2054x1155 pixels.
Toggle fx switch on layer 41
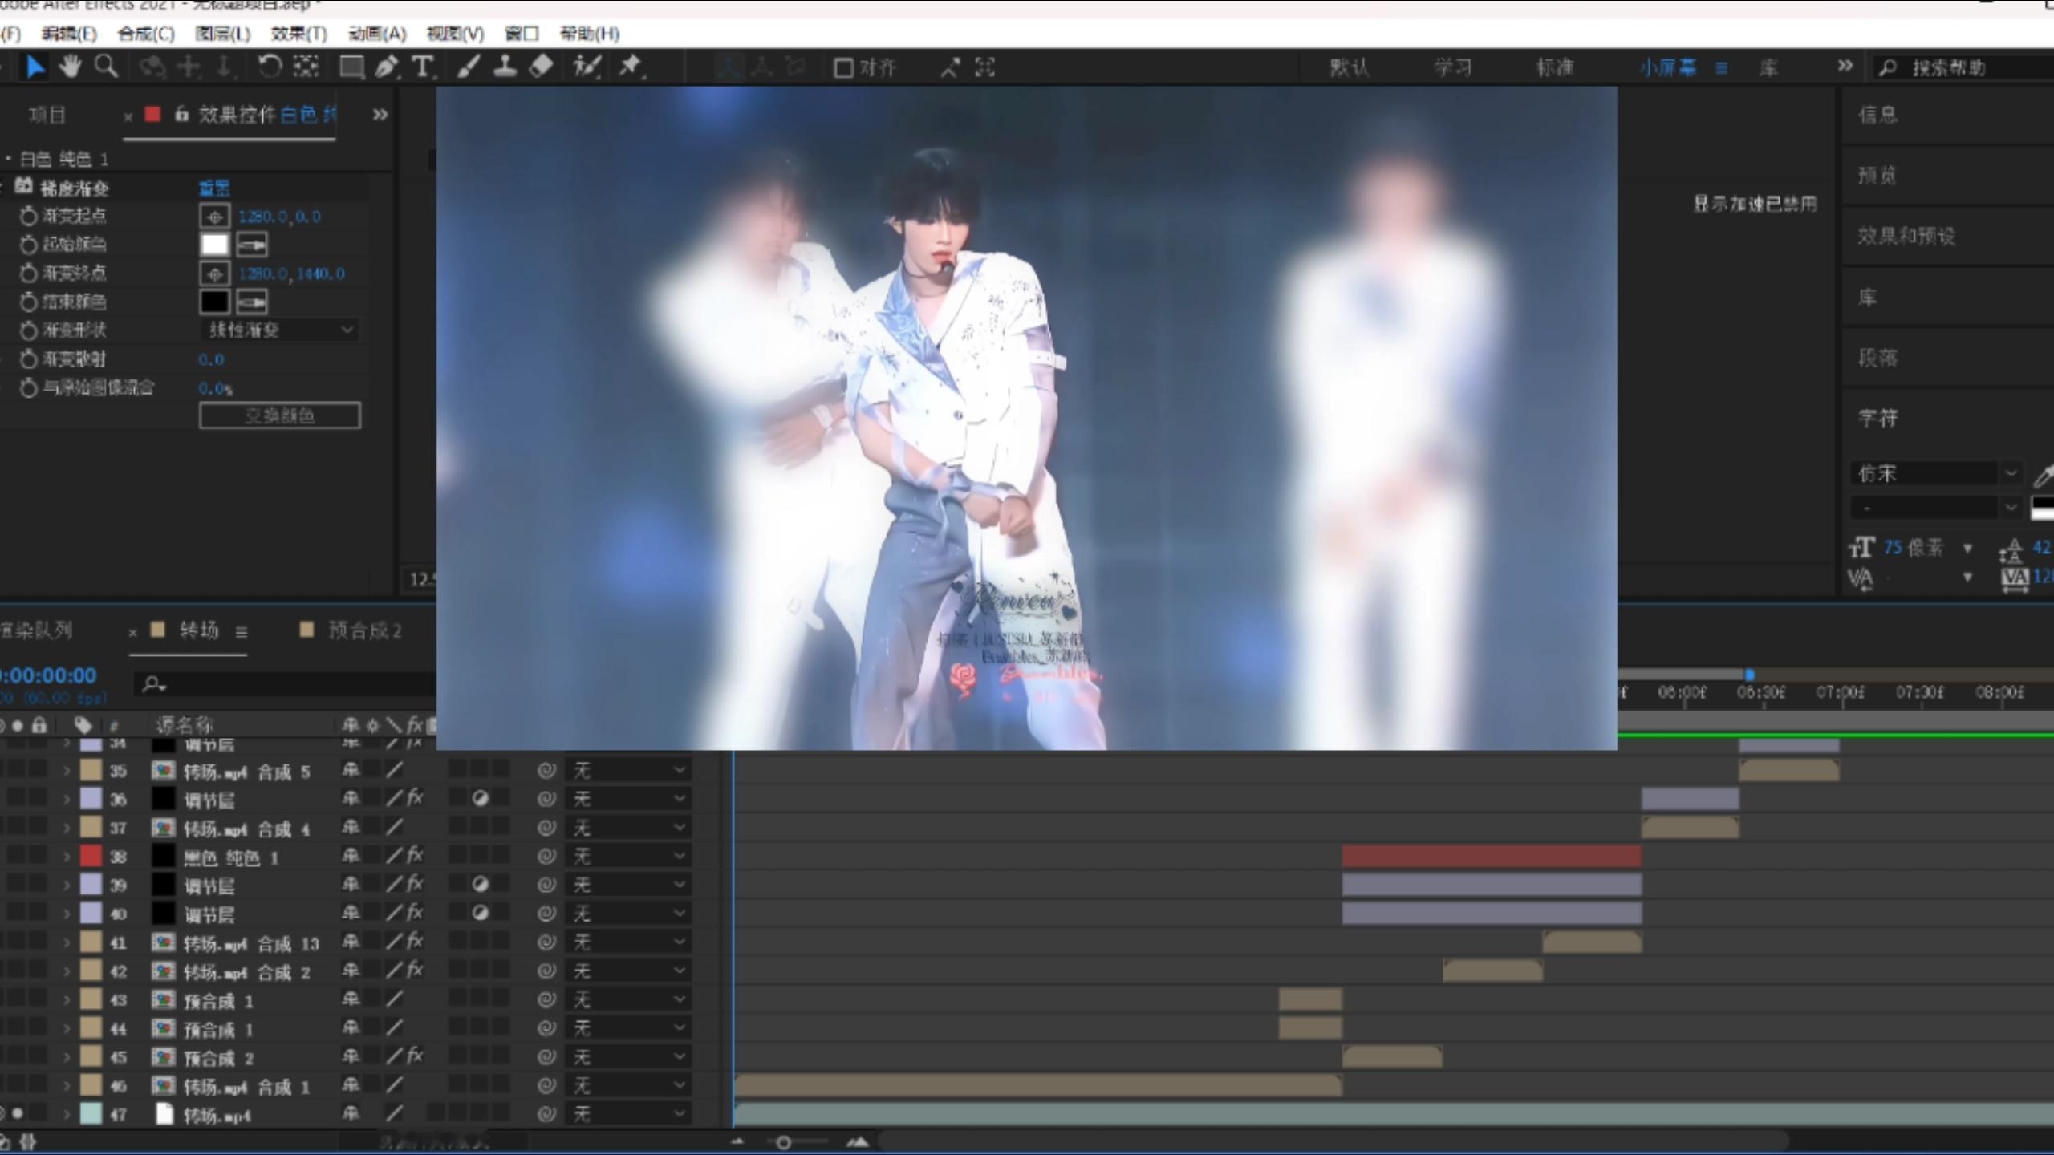(x=415, y=942)
